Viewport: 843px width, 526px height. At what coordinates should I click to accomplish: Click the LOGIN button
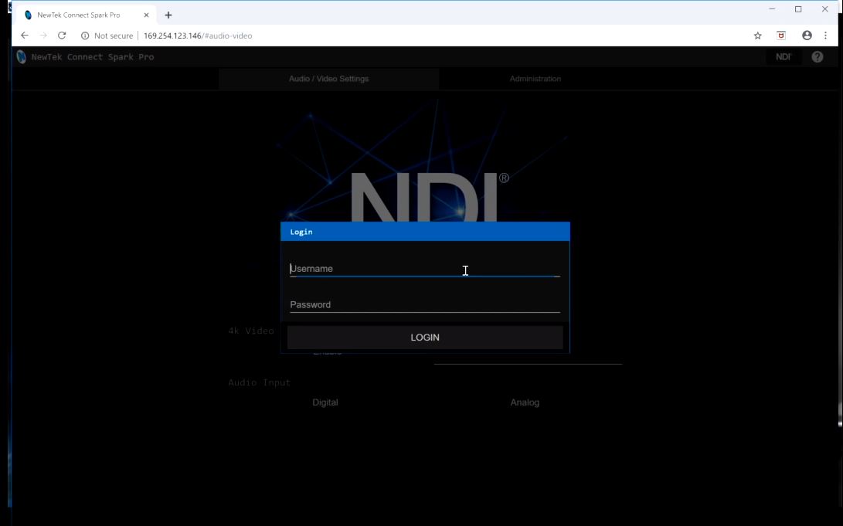[x=425, y=338]
